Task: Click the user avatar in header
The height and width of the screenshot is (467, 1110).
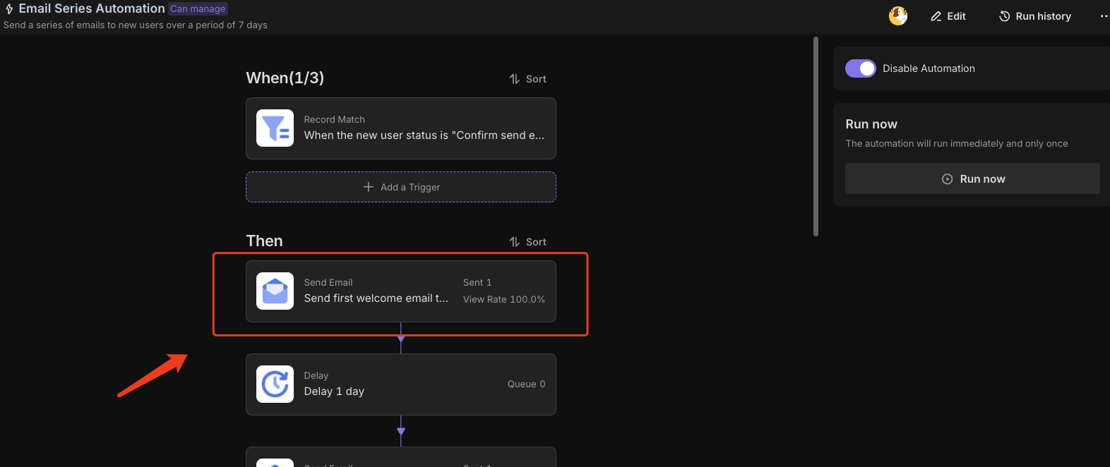Action: point(898,16)
